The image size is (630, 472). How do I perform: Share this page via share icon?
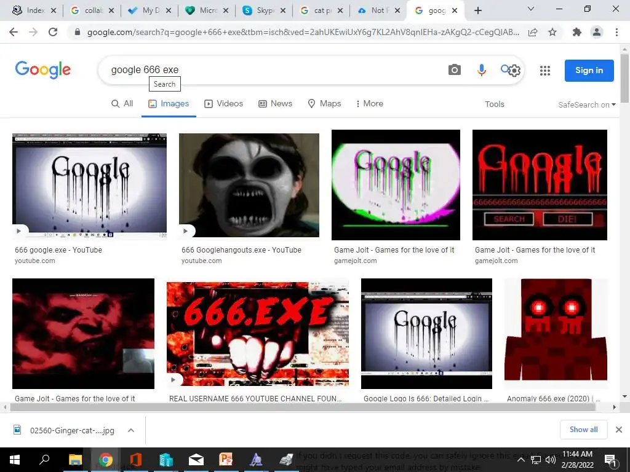point(533,32)
